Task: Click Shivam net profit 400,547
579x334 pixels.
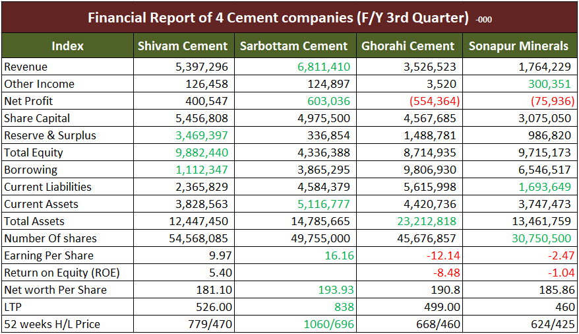Action: pos(207,101)
